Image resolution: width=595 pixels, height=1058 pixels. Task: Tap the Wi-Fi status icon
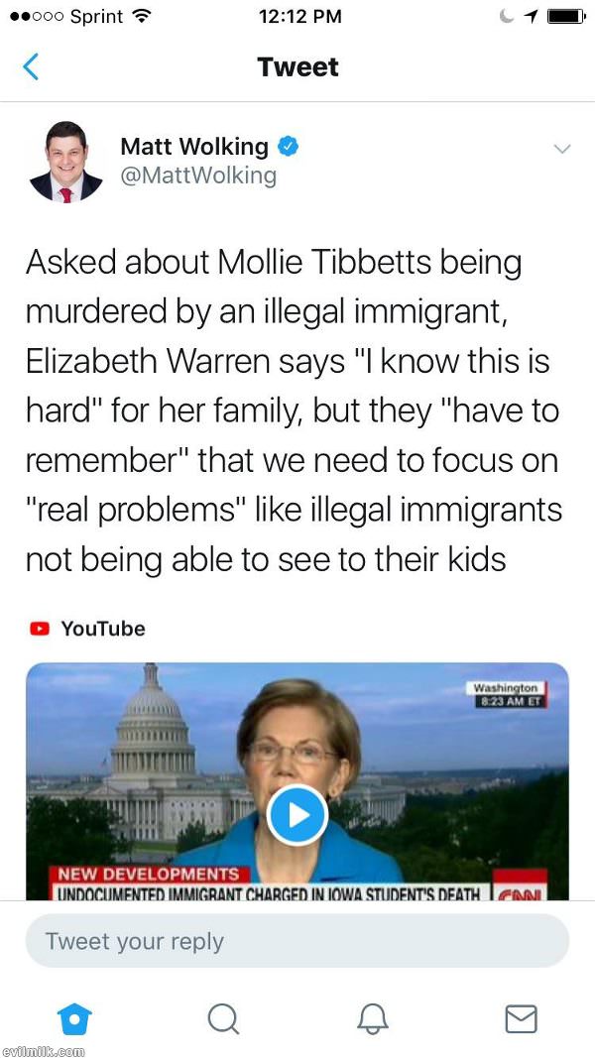click(x=140, y=18)
